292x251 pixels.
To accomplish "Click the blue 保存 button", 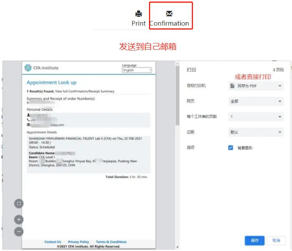I will 255,241.
